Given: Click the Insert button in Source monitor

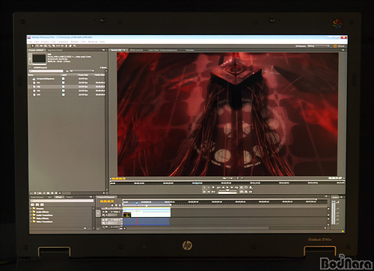Looking at the screenshot, I should tap(242, 192).
